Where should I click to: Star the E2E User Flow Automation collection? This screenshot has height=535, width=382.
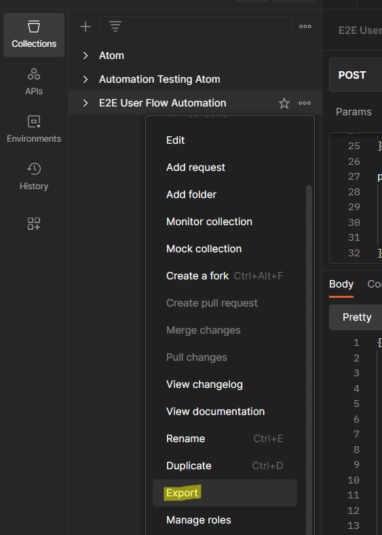tap(284, 103)
